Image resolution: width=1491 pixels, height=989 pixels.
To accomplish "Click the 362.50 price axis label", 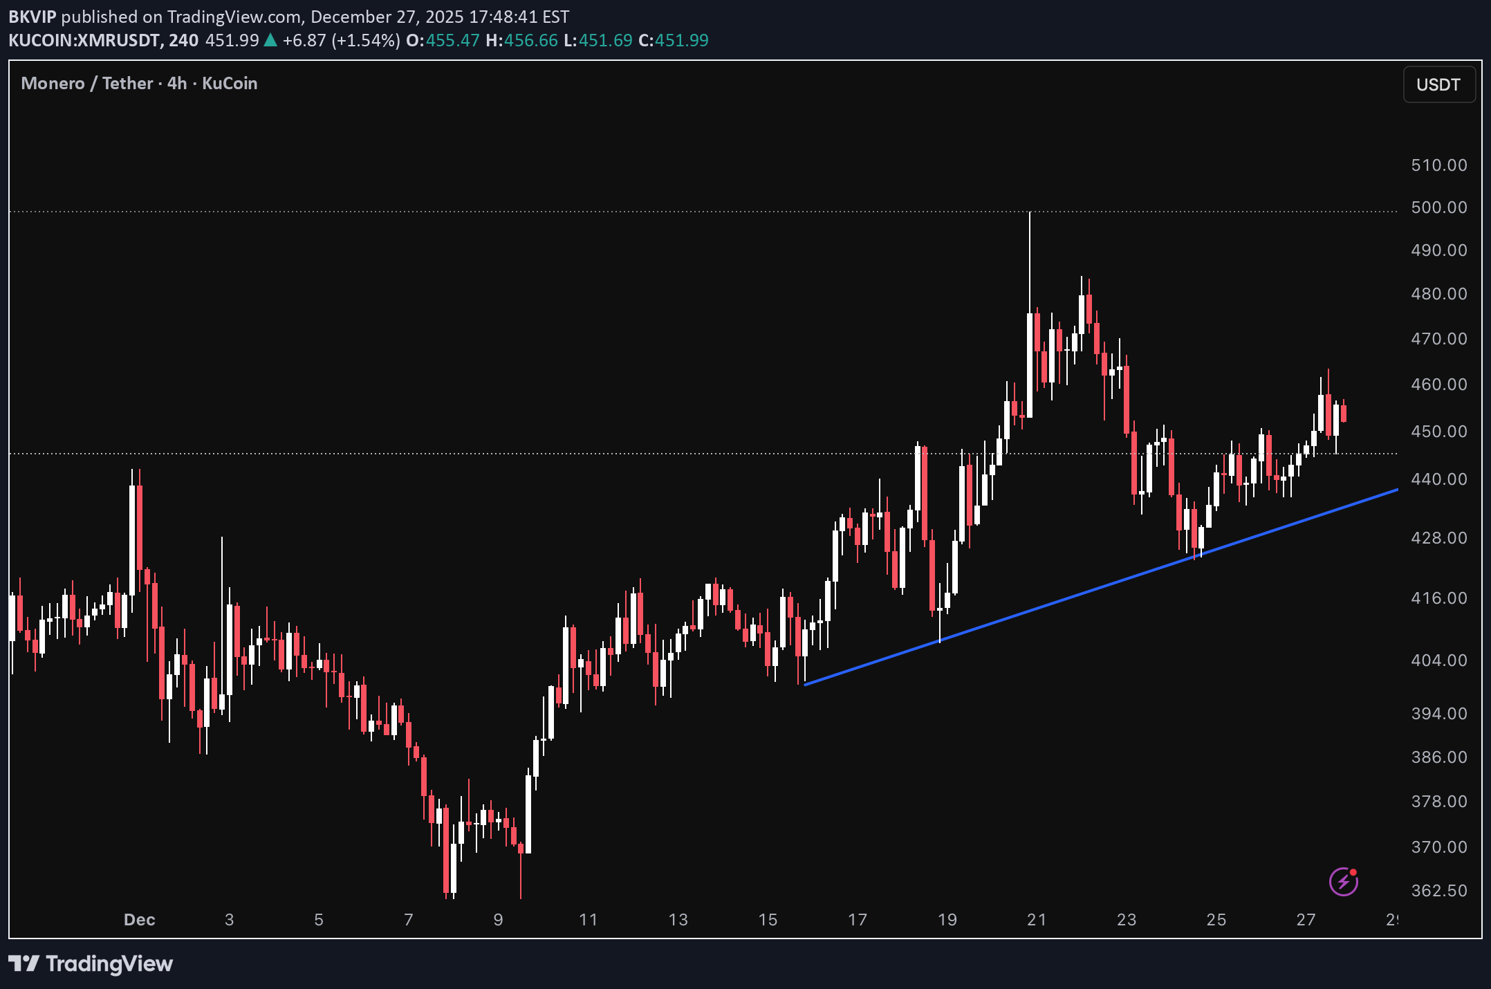I will coord(1438,891).
